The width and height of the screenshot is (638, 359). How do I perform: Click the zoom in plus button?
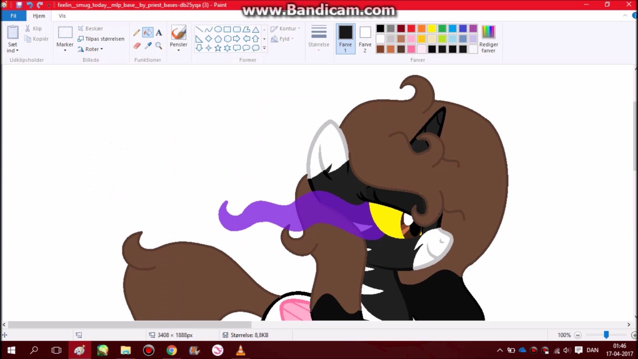click(634, 335)
